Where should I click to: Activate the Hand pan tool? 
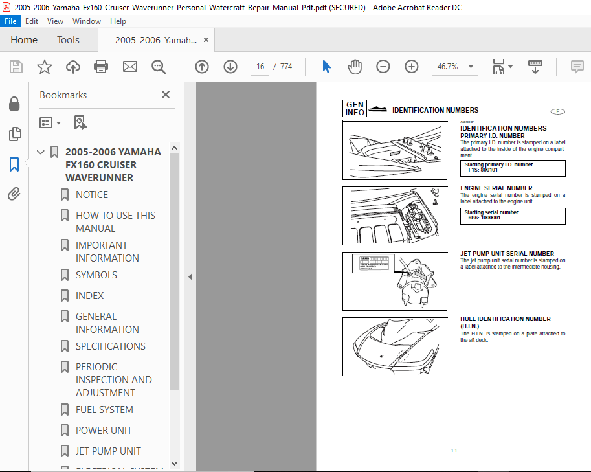click(355, 67)
